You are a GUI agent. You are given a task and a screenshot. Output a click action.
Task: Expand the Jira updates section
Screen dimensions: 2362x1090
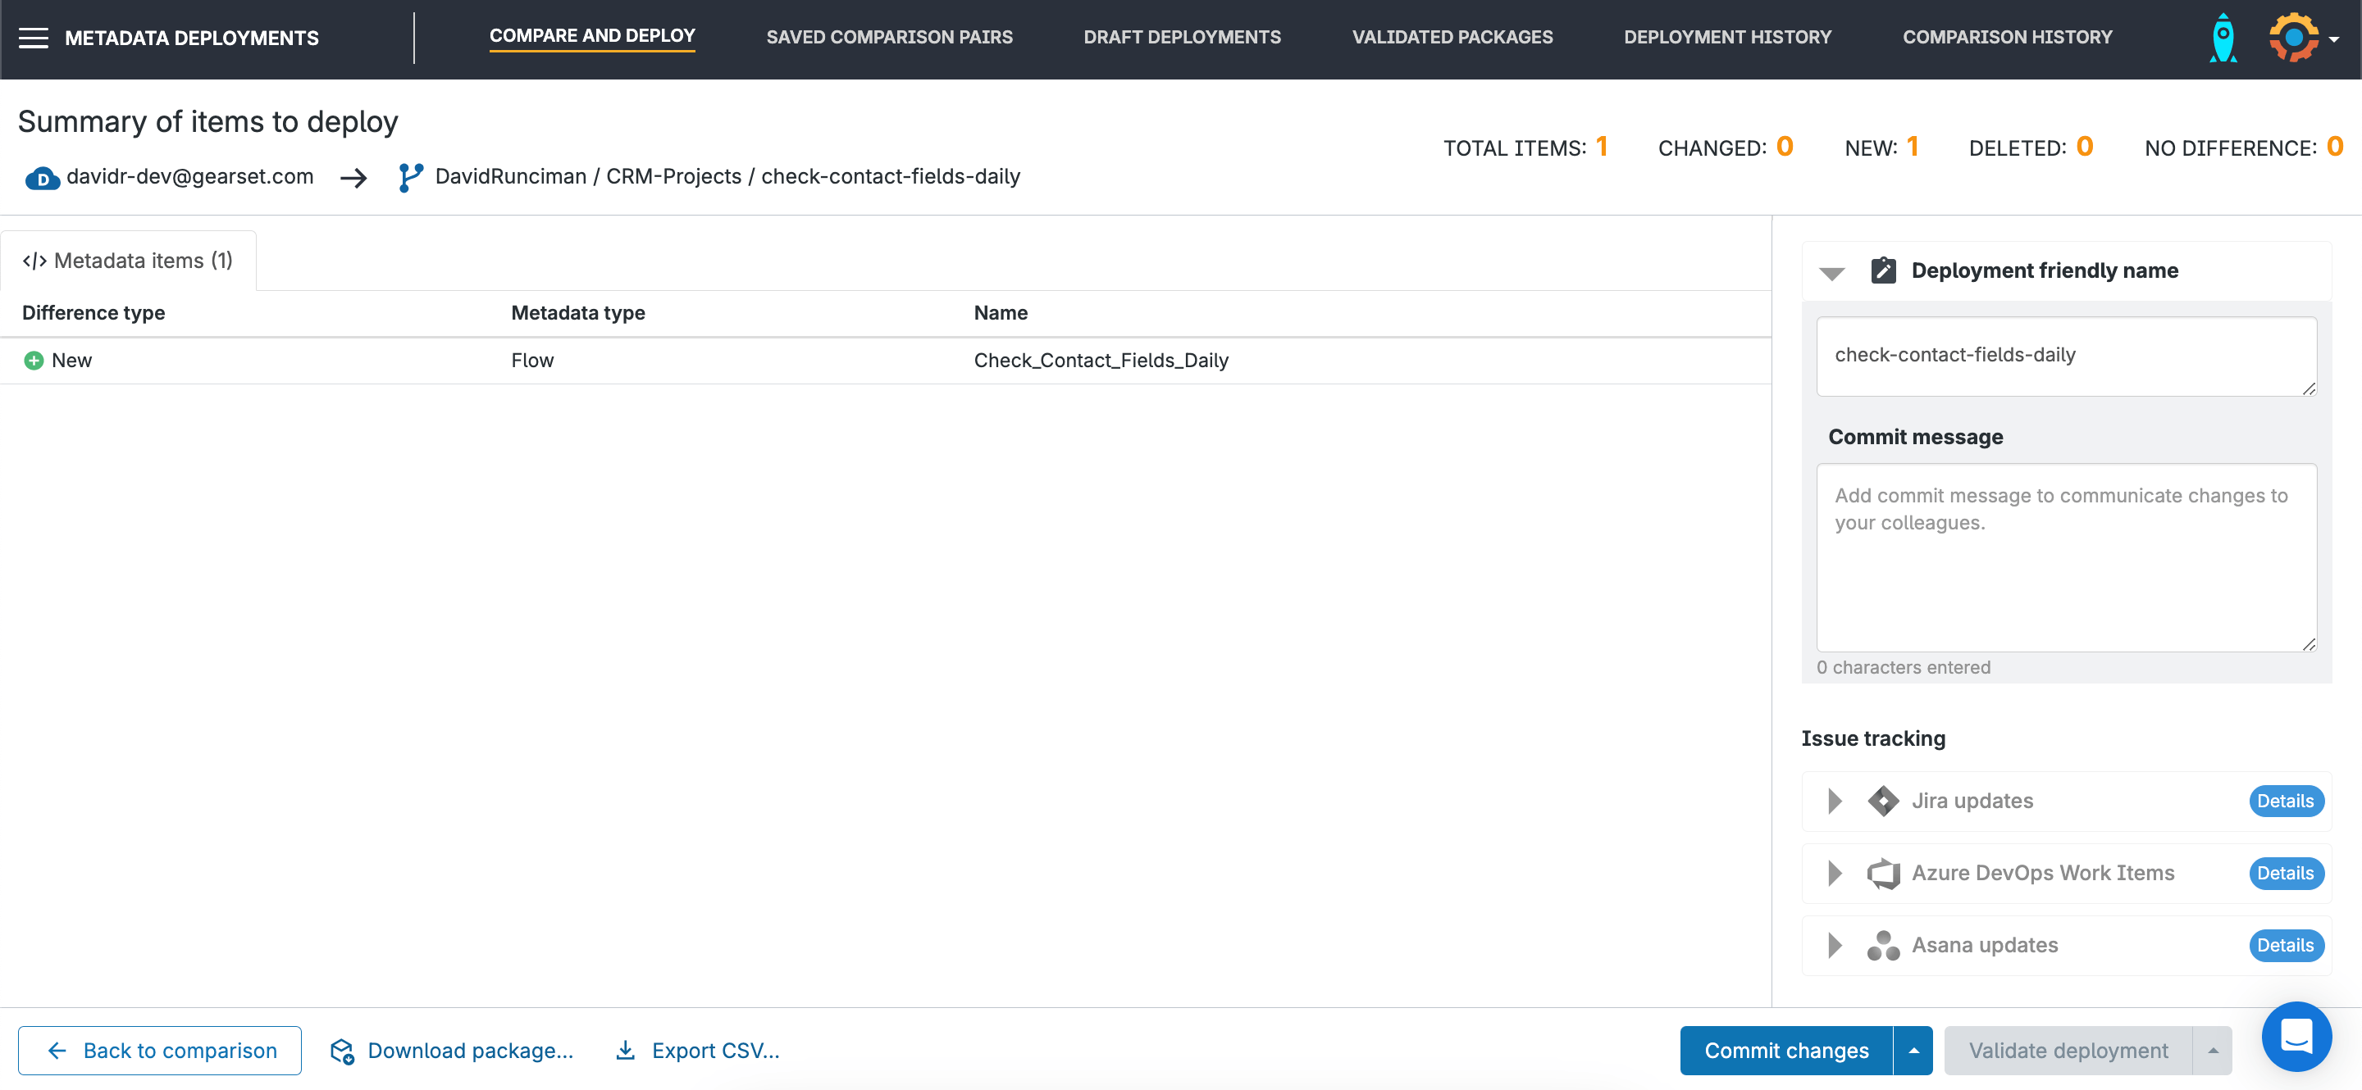pyautogui.click(x=1834, y=801)
